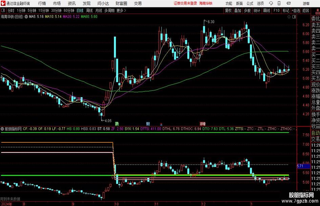320x206 pixels.
Task: Open the 交易 menu
Action: (138, 3)
